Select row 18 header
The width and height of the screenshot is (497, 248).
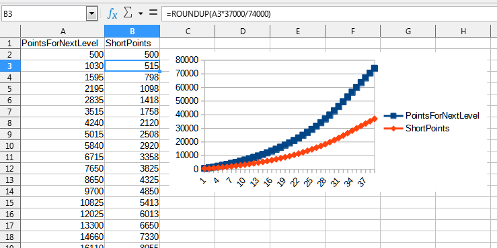tap(10, 237)
